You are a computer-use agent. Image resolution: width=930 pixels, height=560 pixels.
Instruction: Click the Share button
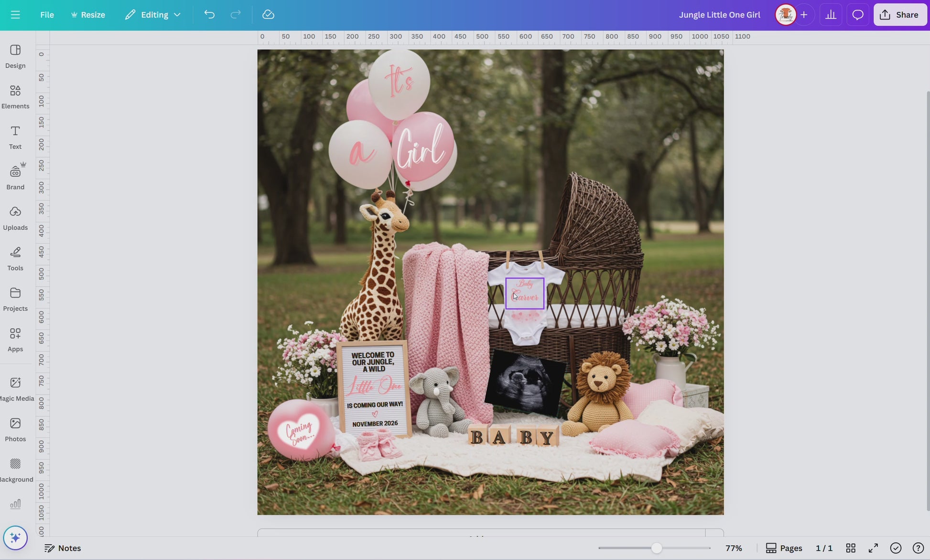900,15
